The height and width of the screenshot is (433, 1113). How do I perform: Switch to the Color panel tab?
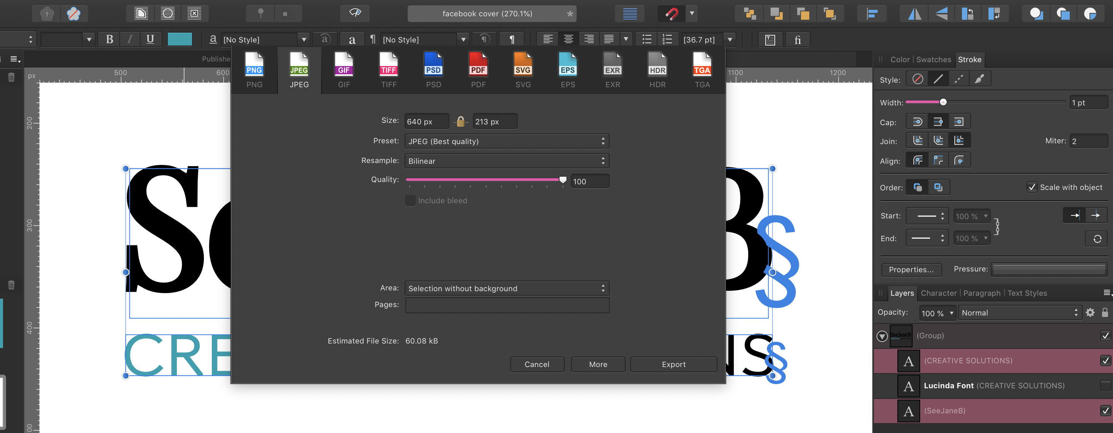coord(900,60)
